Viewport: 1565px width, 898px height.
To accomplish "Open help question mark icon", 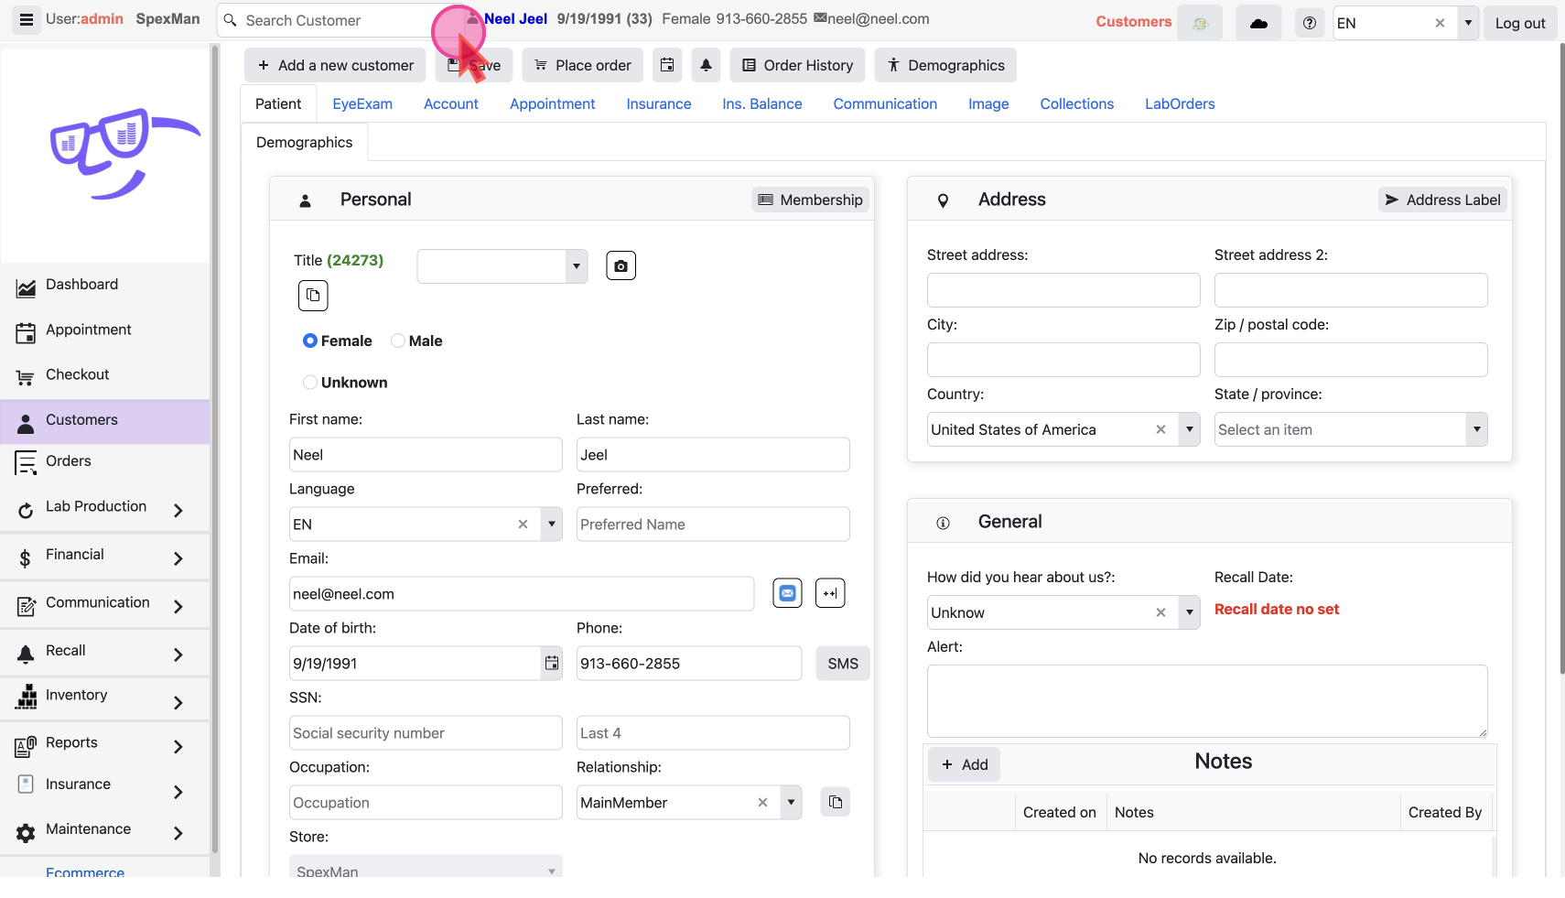I will 1310,23.
